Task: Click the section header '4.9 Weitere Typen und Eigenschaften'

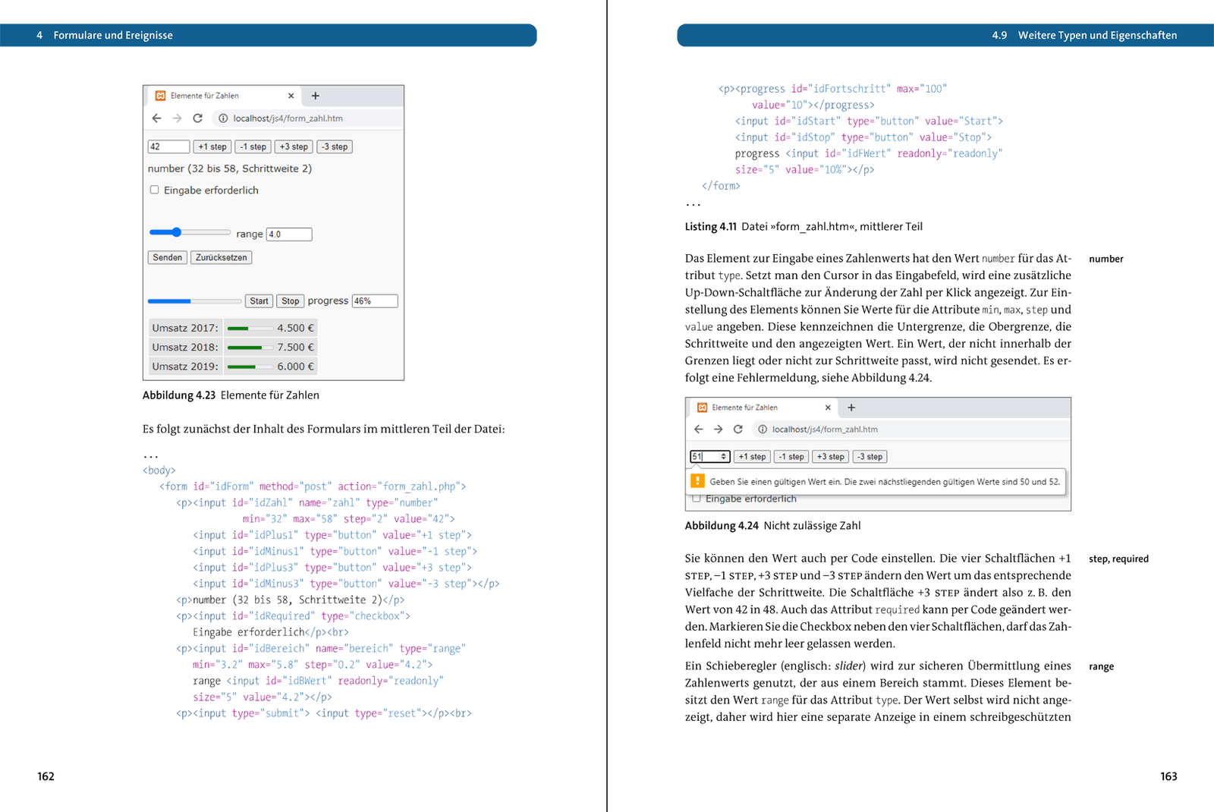Action: 1084,36
